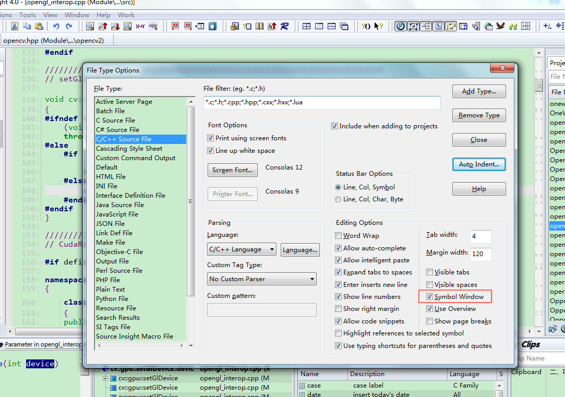The width and height of the screenshot is (565, 397).
Task: Select the Line, Col, Symbol radio
Action: coord(338,187)
